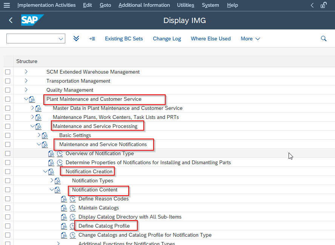Open the System menu
This screenshot has width=335, height=245.
point(211,5)
